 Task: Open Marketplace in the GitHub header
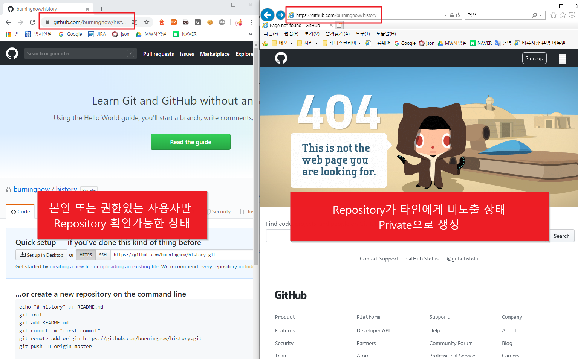click(x=215, y=54)
